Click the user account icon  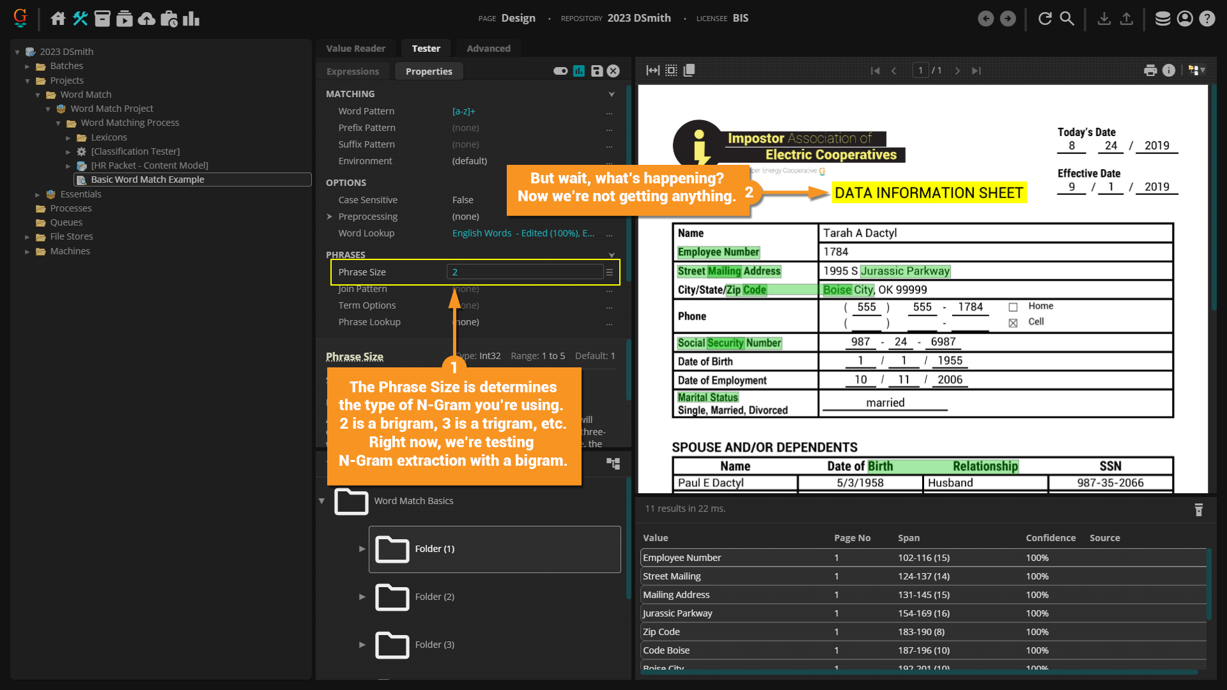click(x=1185, y=19)
